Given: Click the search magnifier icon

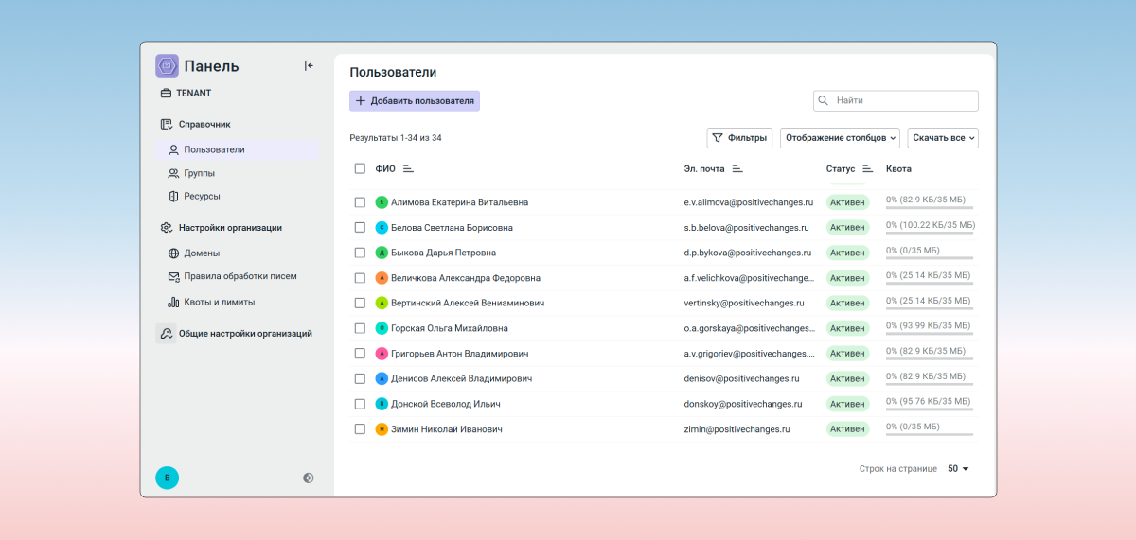Looking at the screenshot, I should pyautogui.click(x=824, y=100).
